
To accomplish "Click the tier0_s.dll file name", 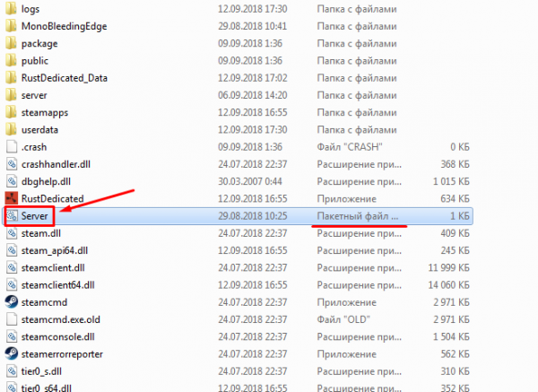I will point(41,371).
